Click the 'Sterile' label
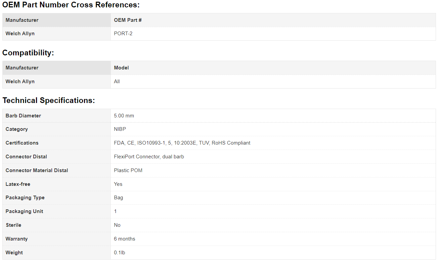Screen dimensions: 439x261 tap(13, 225)
